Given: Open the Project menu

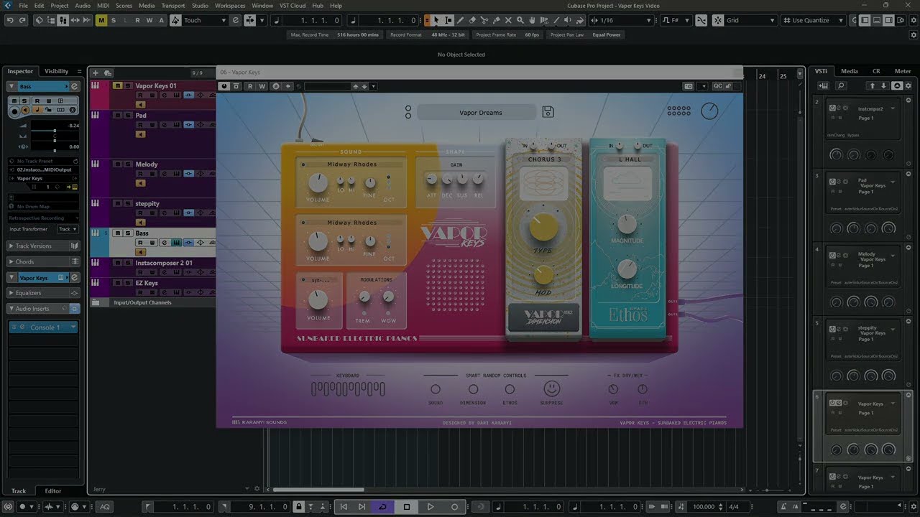Looking at the screenshot, I should tap(60, 6).
